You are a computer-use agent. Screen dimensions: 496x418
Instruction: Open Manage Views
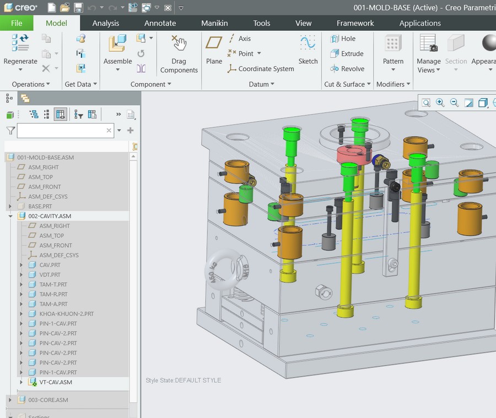tap(428, 54)
